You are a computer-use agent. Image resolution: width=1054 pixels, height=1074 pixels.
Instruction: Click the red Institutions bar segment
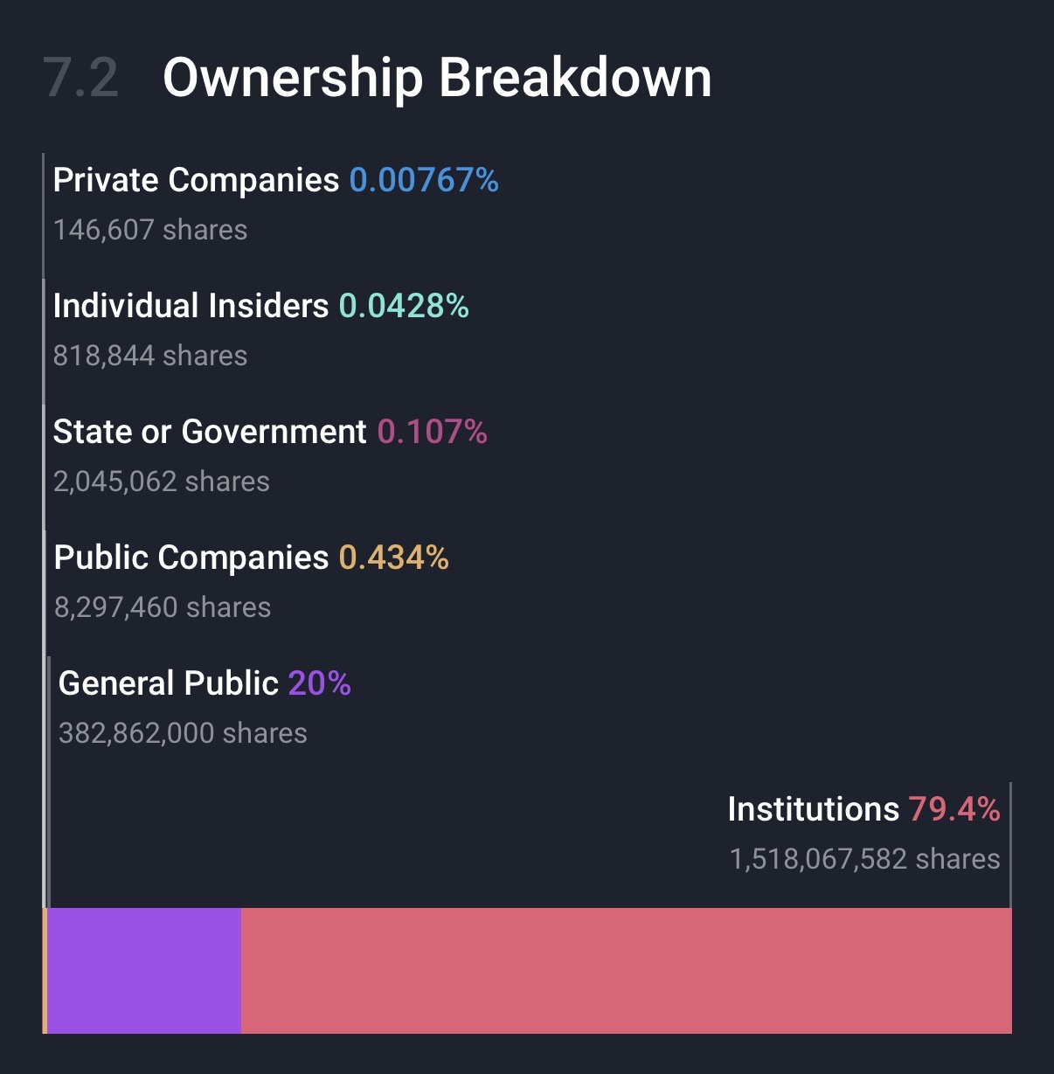coord(626,970)
